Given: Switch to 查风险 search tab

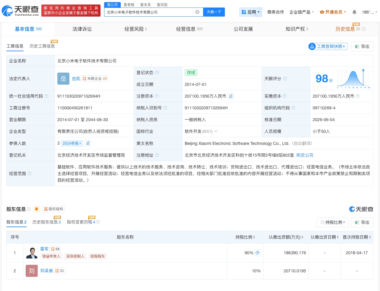Looking at the screenshot, I should click(x=162, y=5).
